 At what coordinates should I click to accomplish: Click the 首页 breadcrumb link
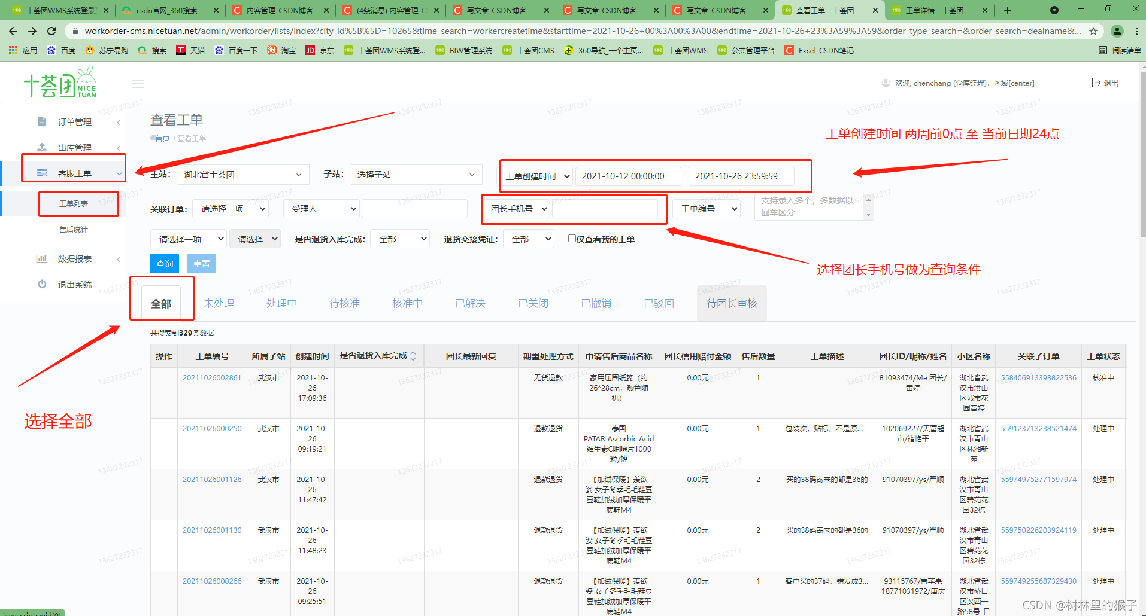click(162, 138)
